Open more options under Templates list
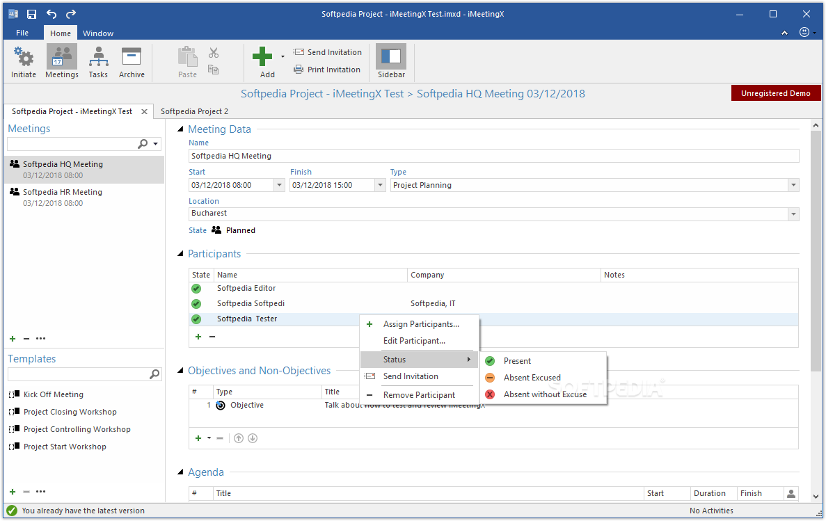The image size is (826, 521). pyautogui.click(x=40, y=492)
